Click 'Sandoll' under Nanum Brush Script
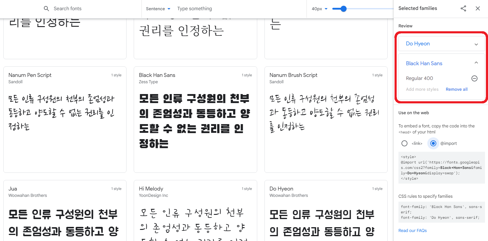 coord(276,82)
